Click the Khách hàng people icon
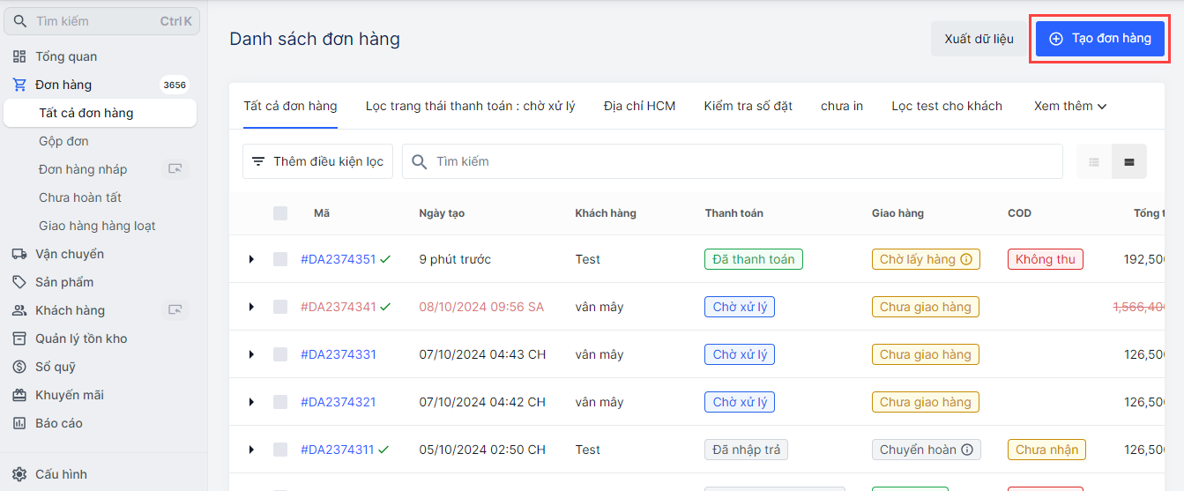The height and width of the screenshot is (491, 1184). point(19,310)
